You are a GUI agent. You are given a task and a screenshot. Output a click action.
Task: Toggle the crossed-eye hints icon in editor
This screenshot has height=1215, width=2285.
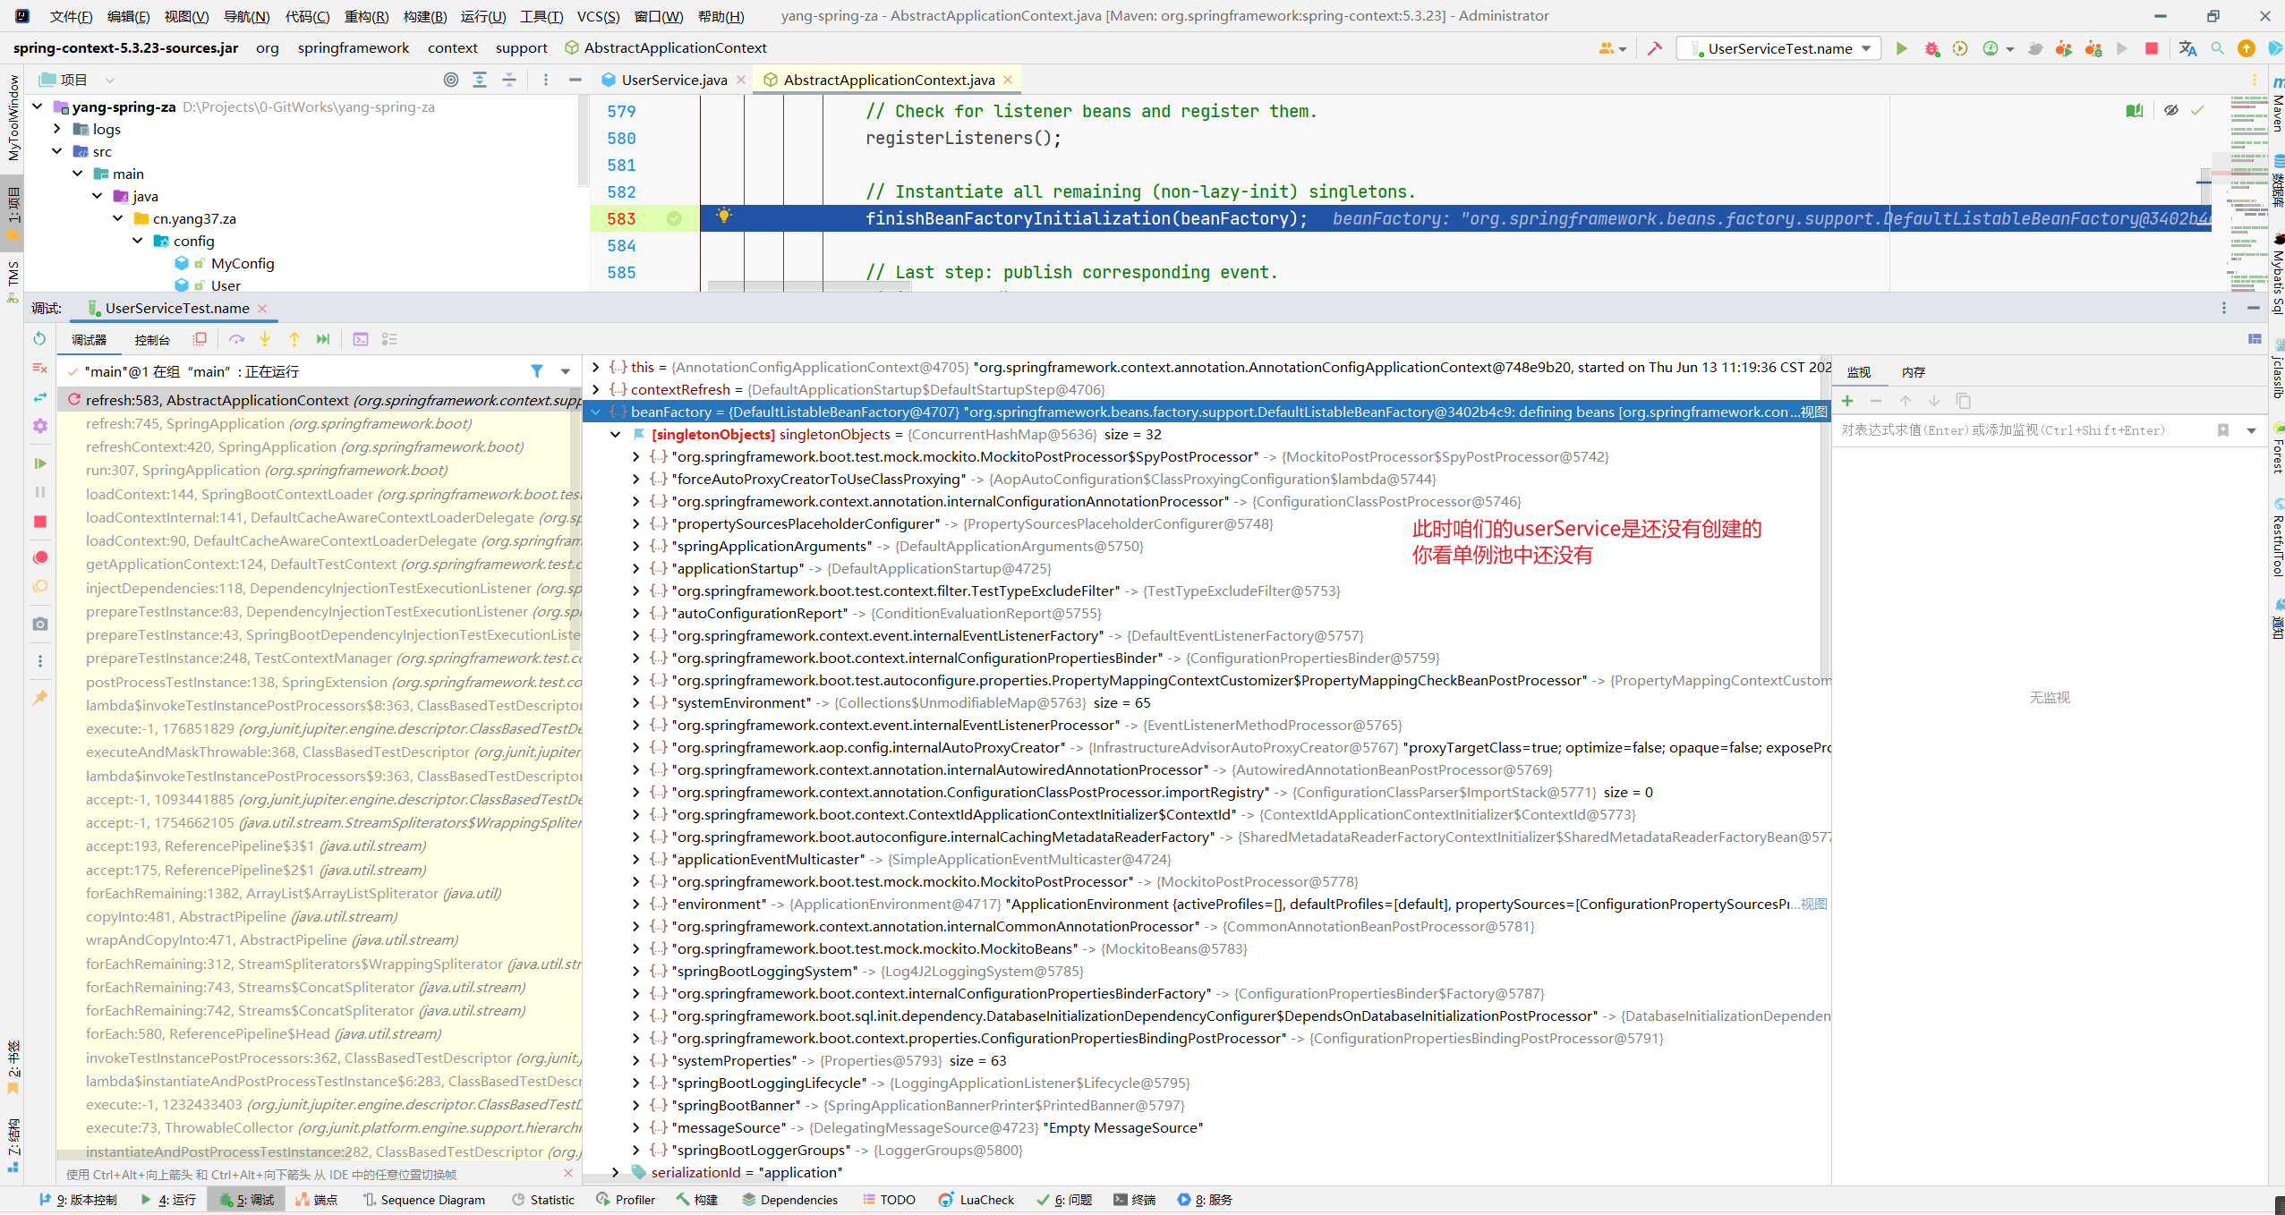(2170, 110)
